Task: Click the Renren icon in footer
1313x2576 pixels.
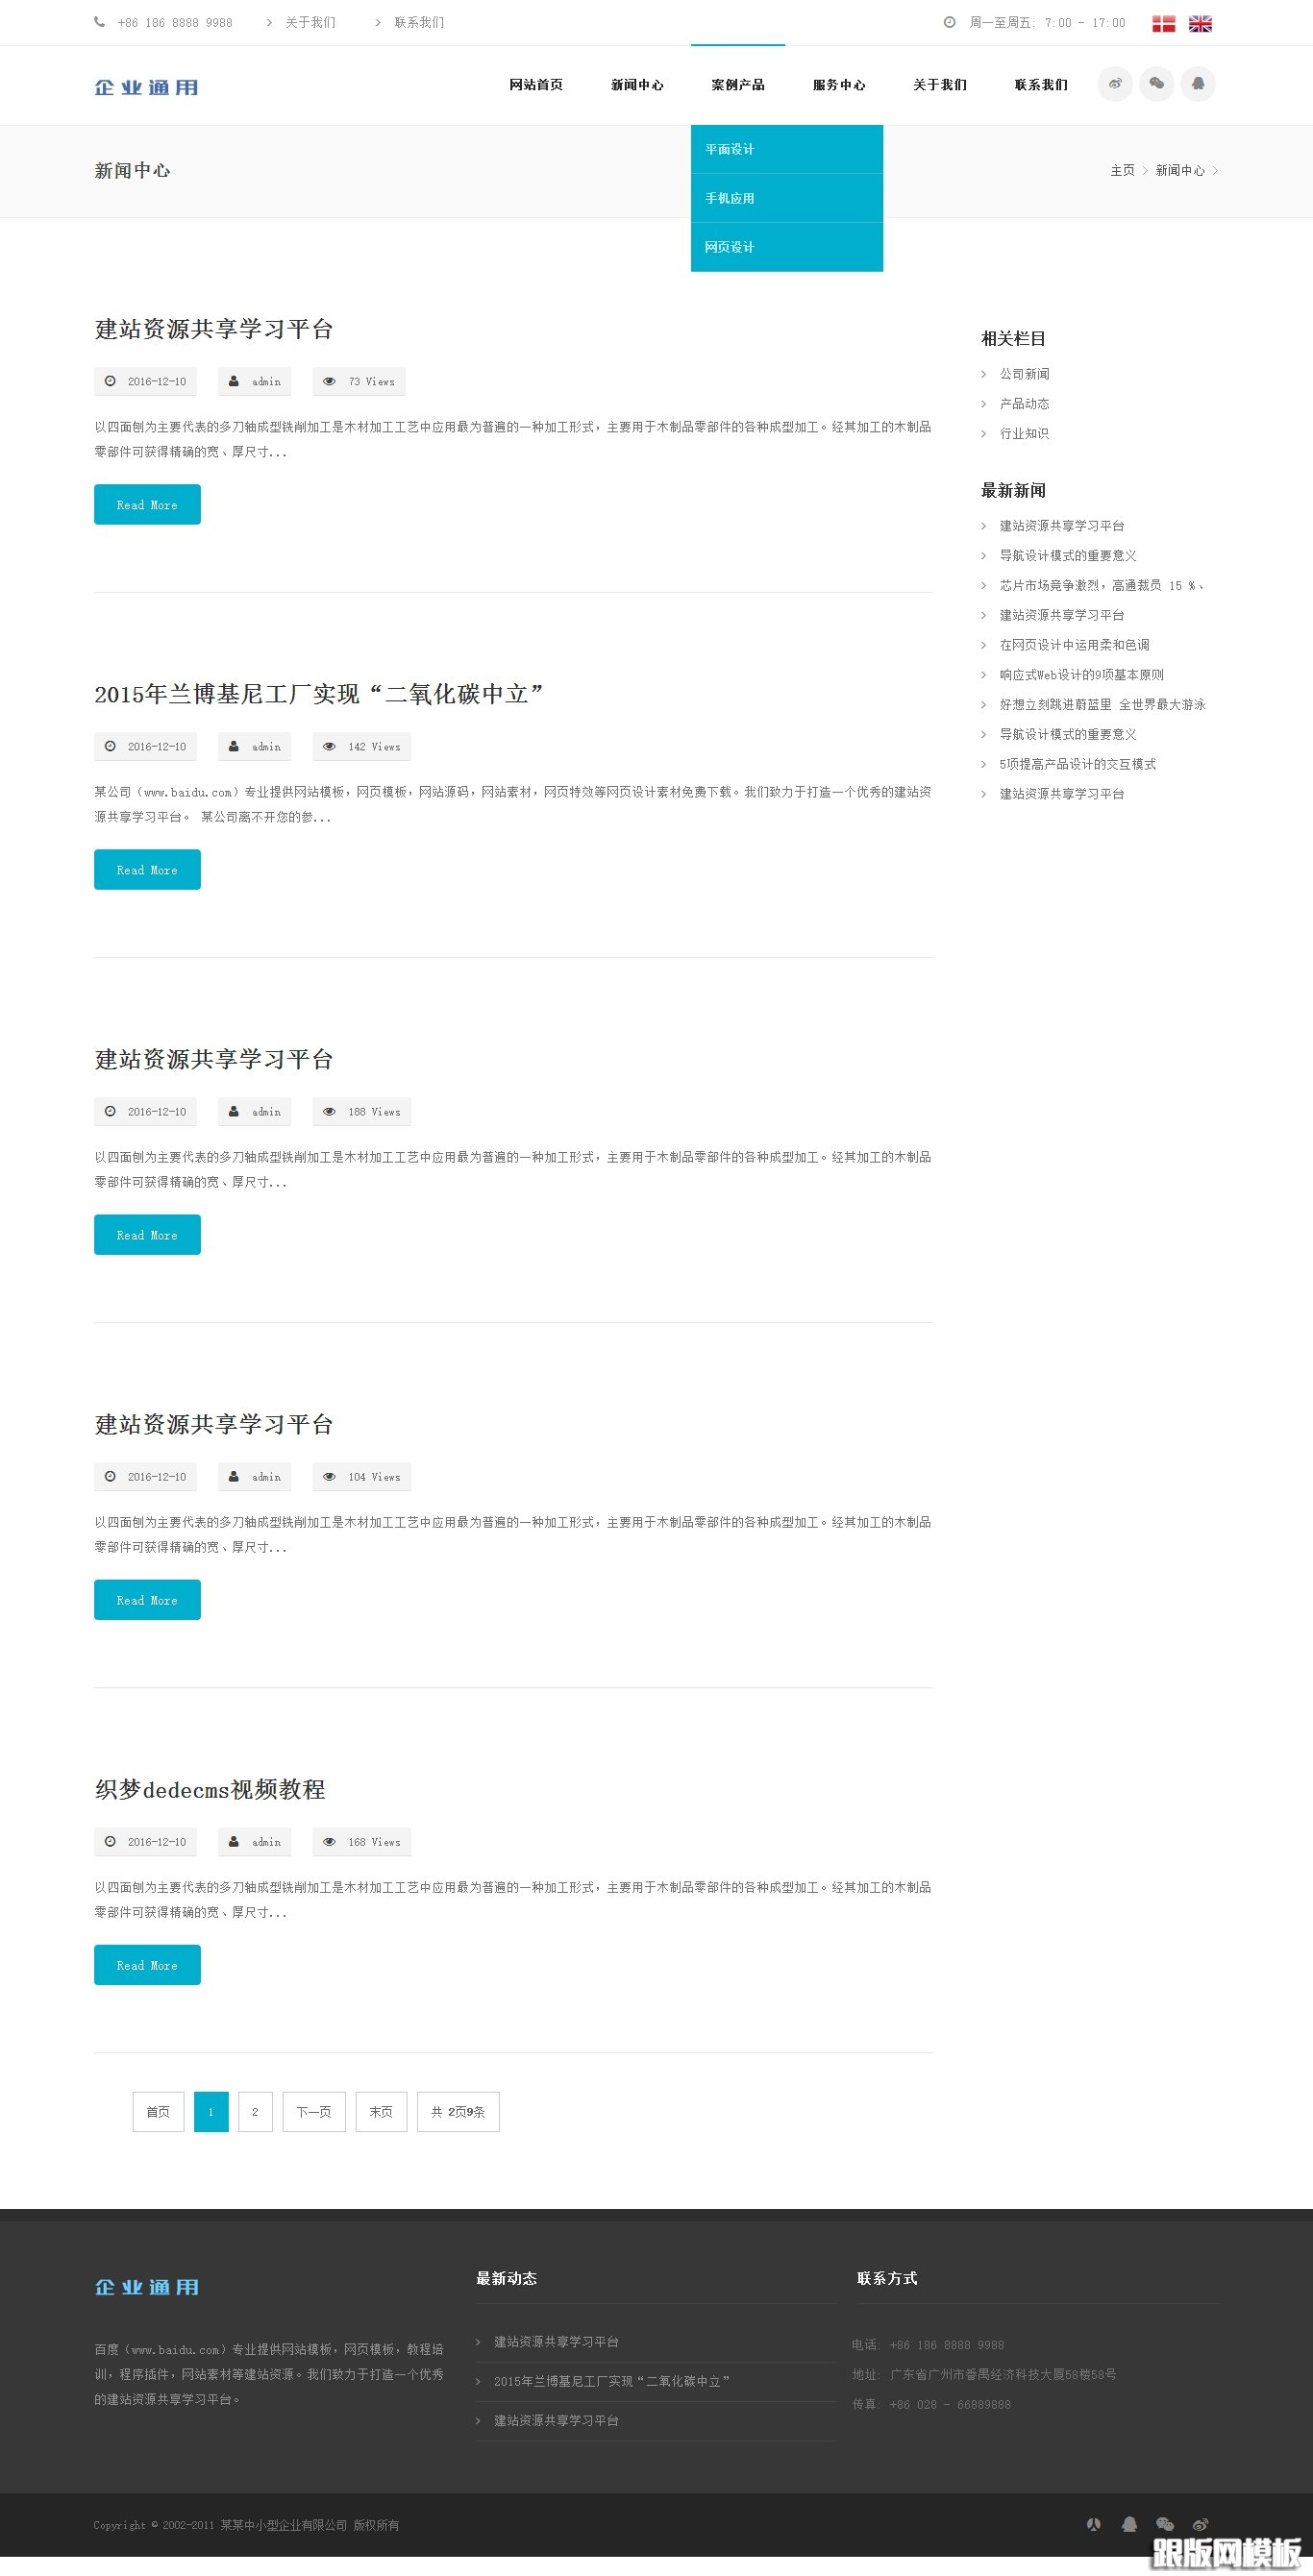Action: (1093, 2524)
